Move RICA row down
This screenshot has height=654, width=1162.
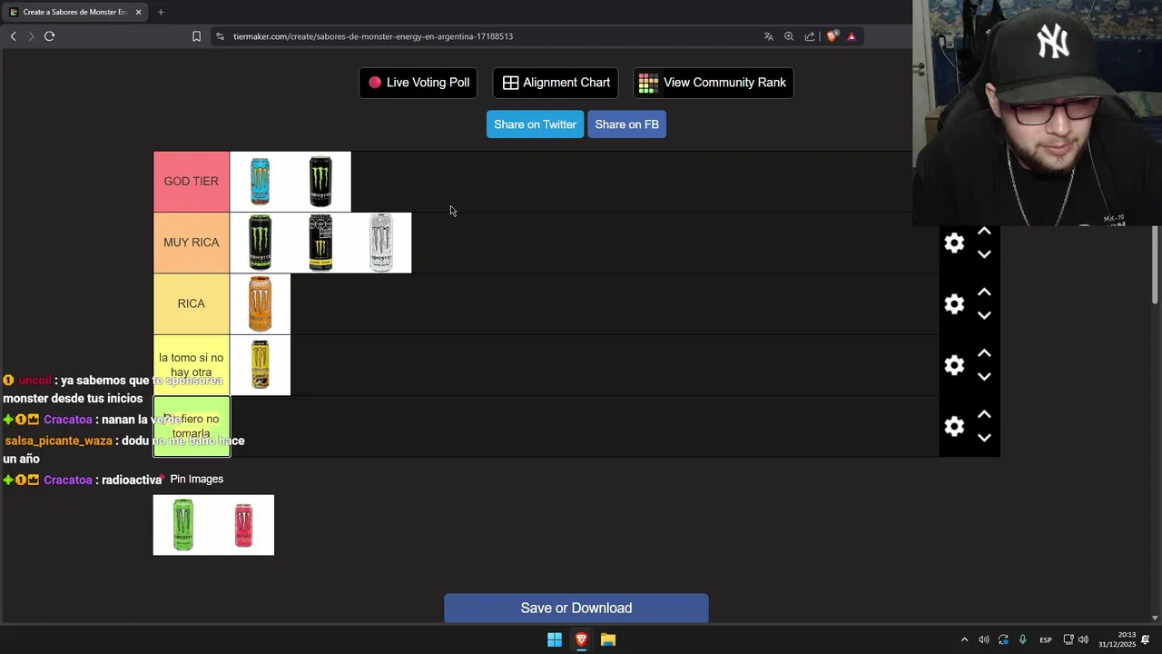point(984,315)
